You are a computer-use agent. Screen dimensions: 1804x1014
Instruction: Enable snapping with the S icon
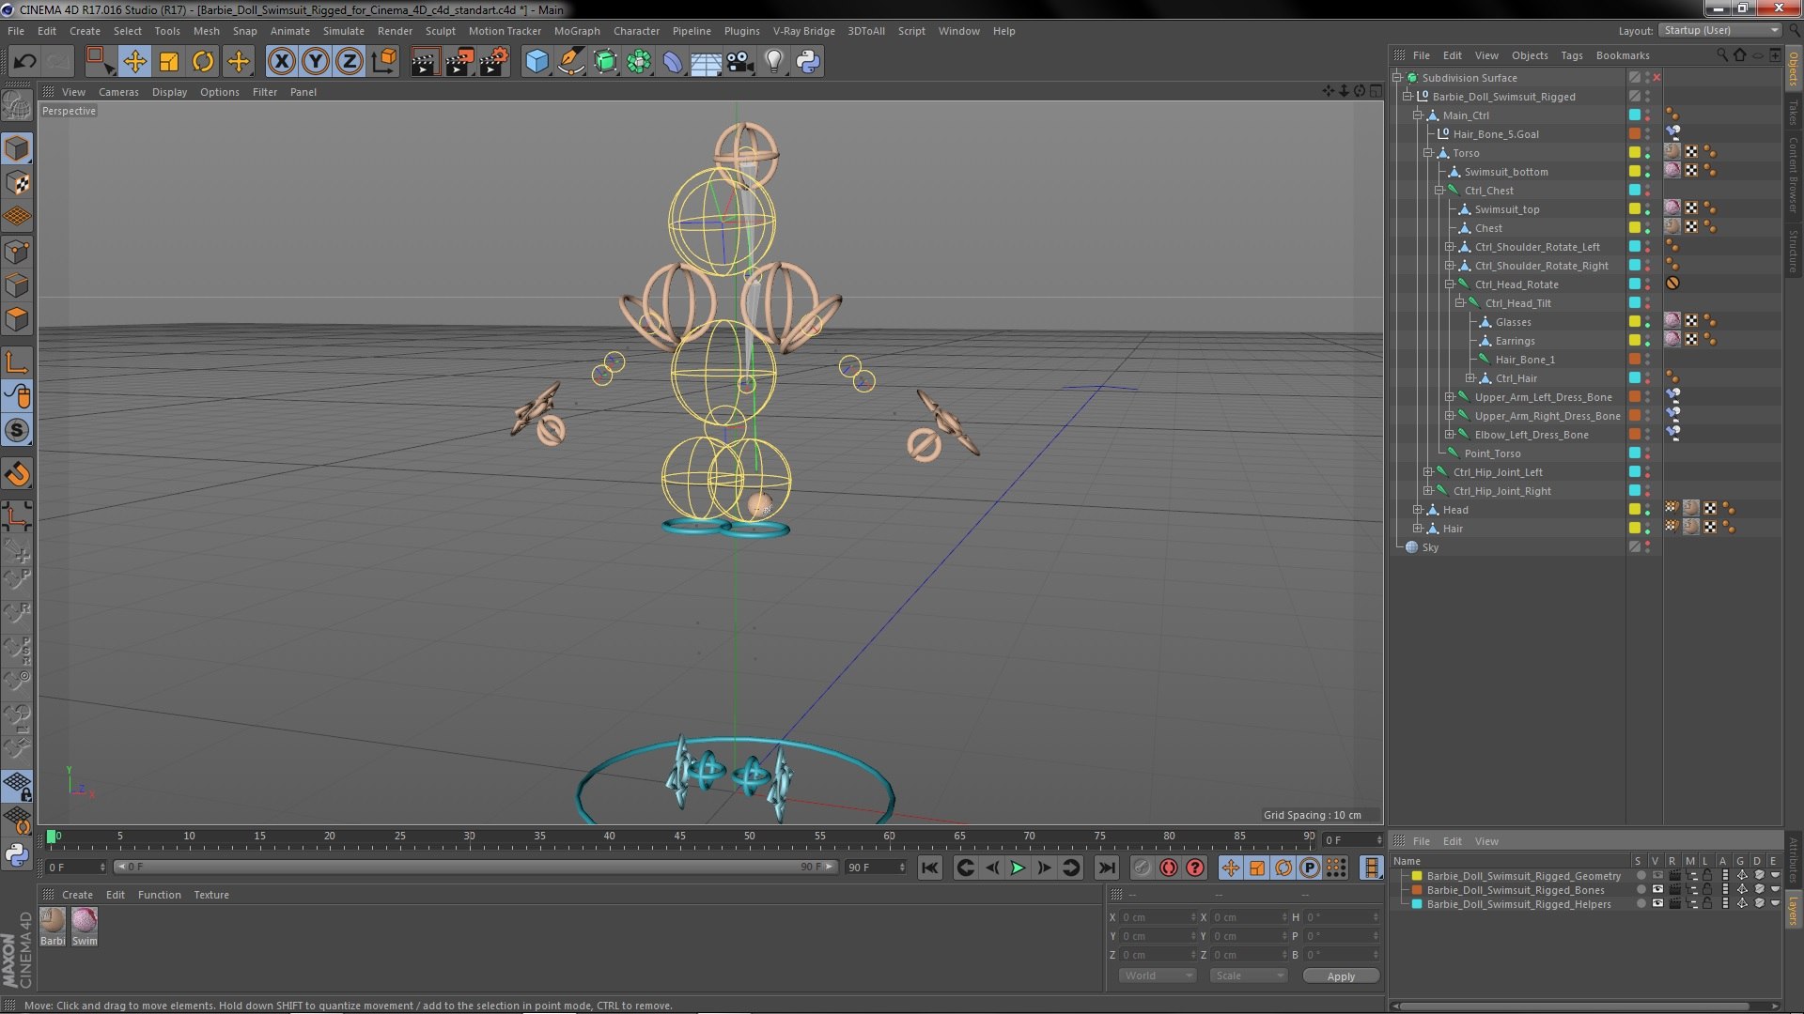pyautogui.click(x=17, y=430)
